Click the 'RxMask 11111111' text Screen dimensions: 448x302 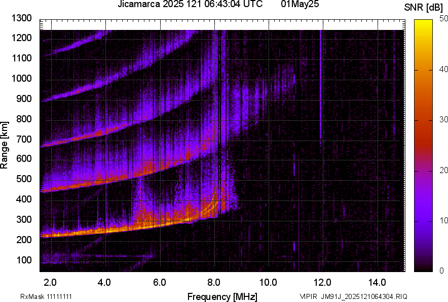[46, 296]
